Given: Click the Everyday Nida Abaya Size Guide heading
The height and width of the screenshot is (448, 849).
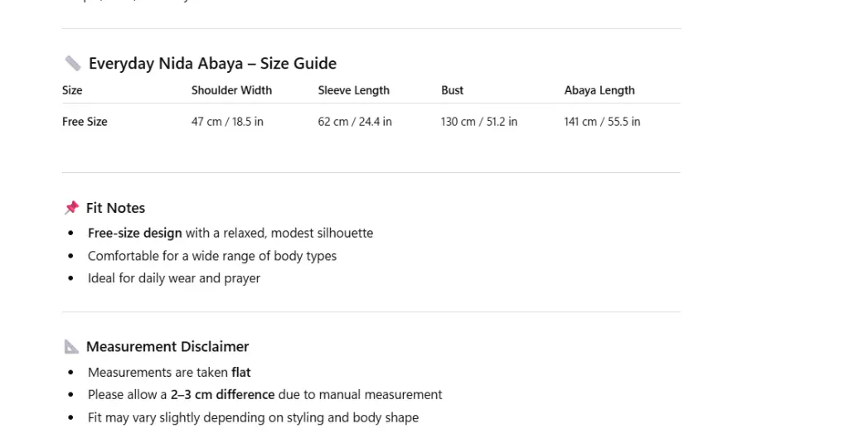Looking at the screenshot, I should [212, 64].
